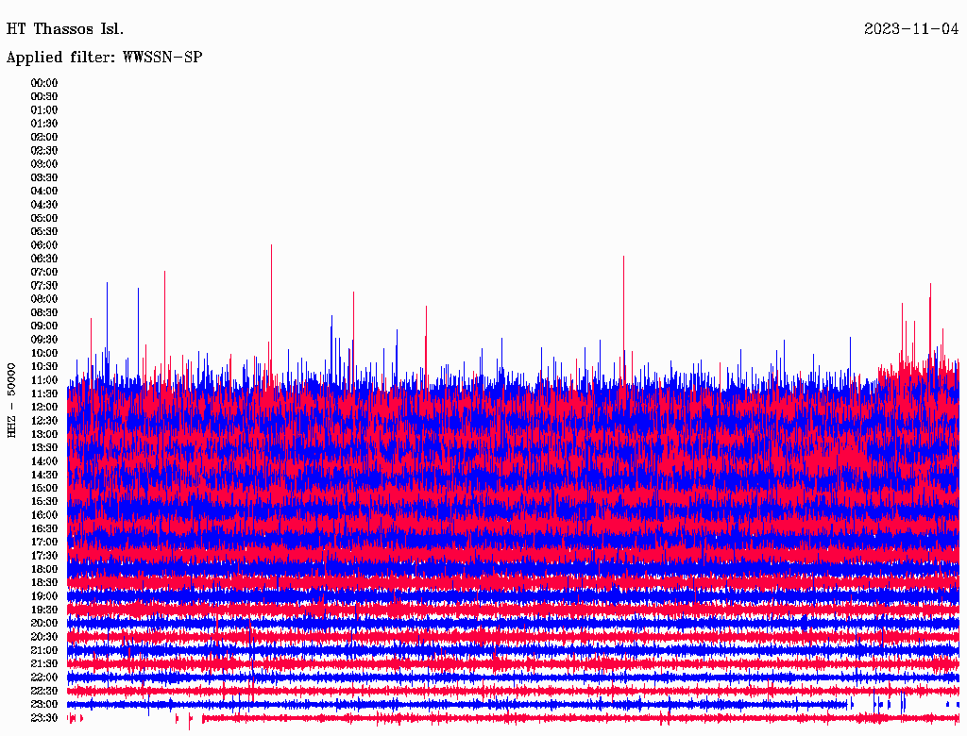Choose the 20:00 time row label

pos(44,624)
